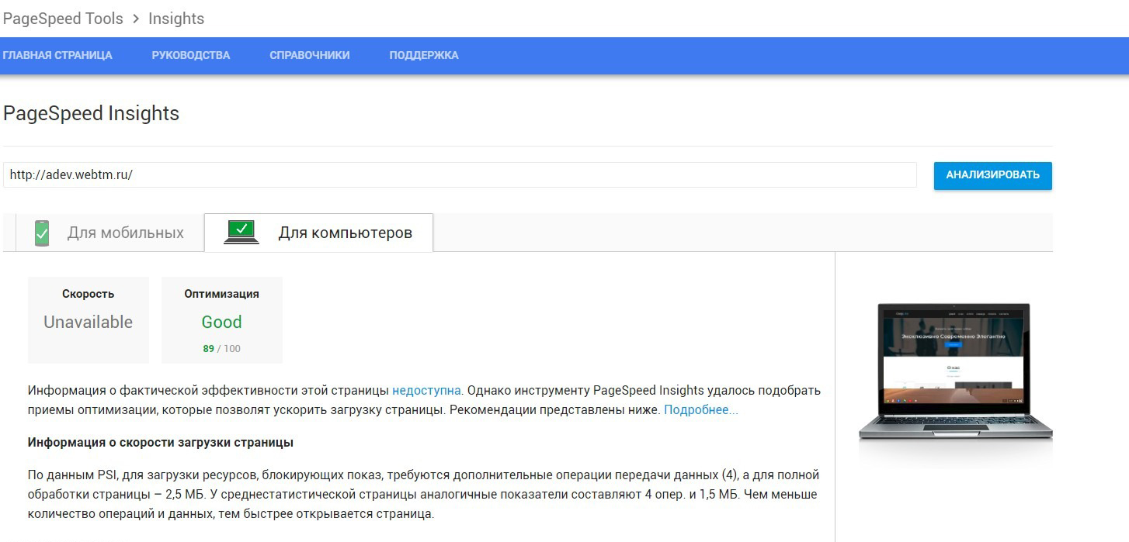
Task: Click the mobile phone checkmark icon
Action: click(42, 233)
